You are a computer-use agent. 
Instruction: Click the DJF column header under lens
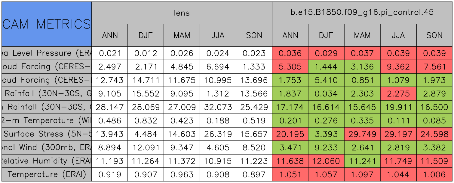coord(146,35)
